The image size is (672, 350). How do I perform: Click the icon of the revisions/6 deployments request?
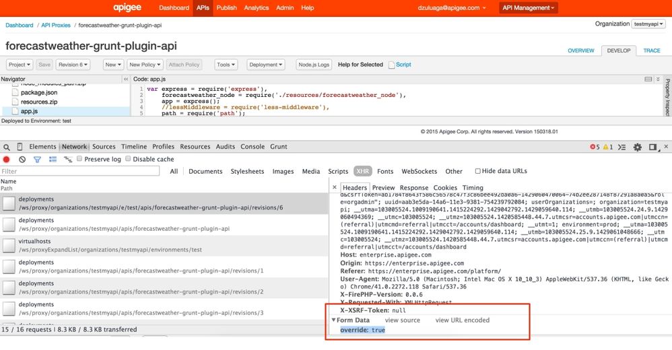[9, 203]
